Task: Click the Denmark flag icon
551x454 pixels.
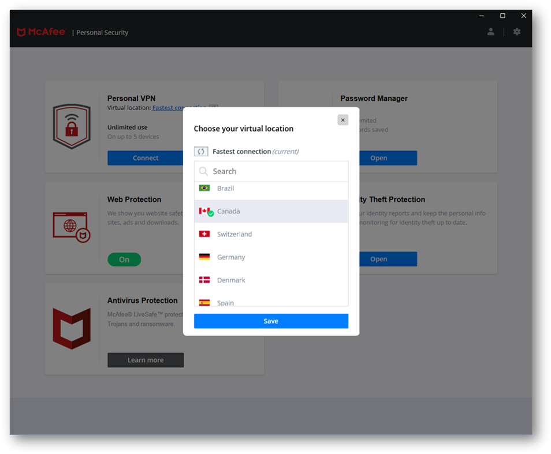Action: 204,280
